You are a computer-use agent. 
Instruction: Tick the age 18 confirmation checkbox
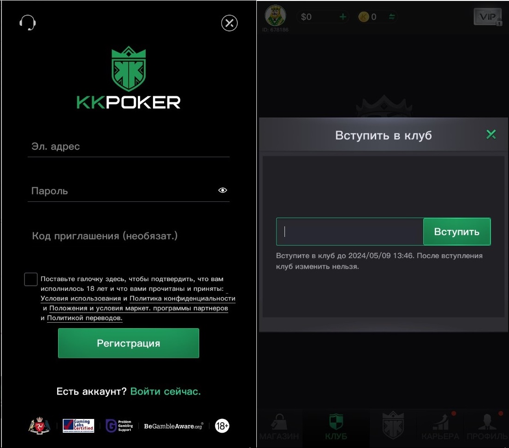coord(31,279)
